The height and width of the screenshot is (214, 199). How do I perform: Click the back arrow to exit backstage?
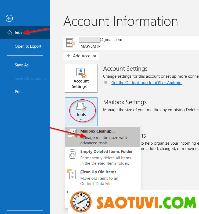(x=9, y=18)
